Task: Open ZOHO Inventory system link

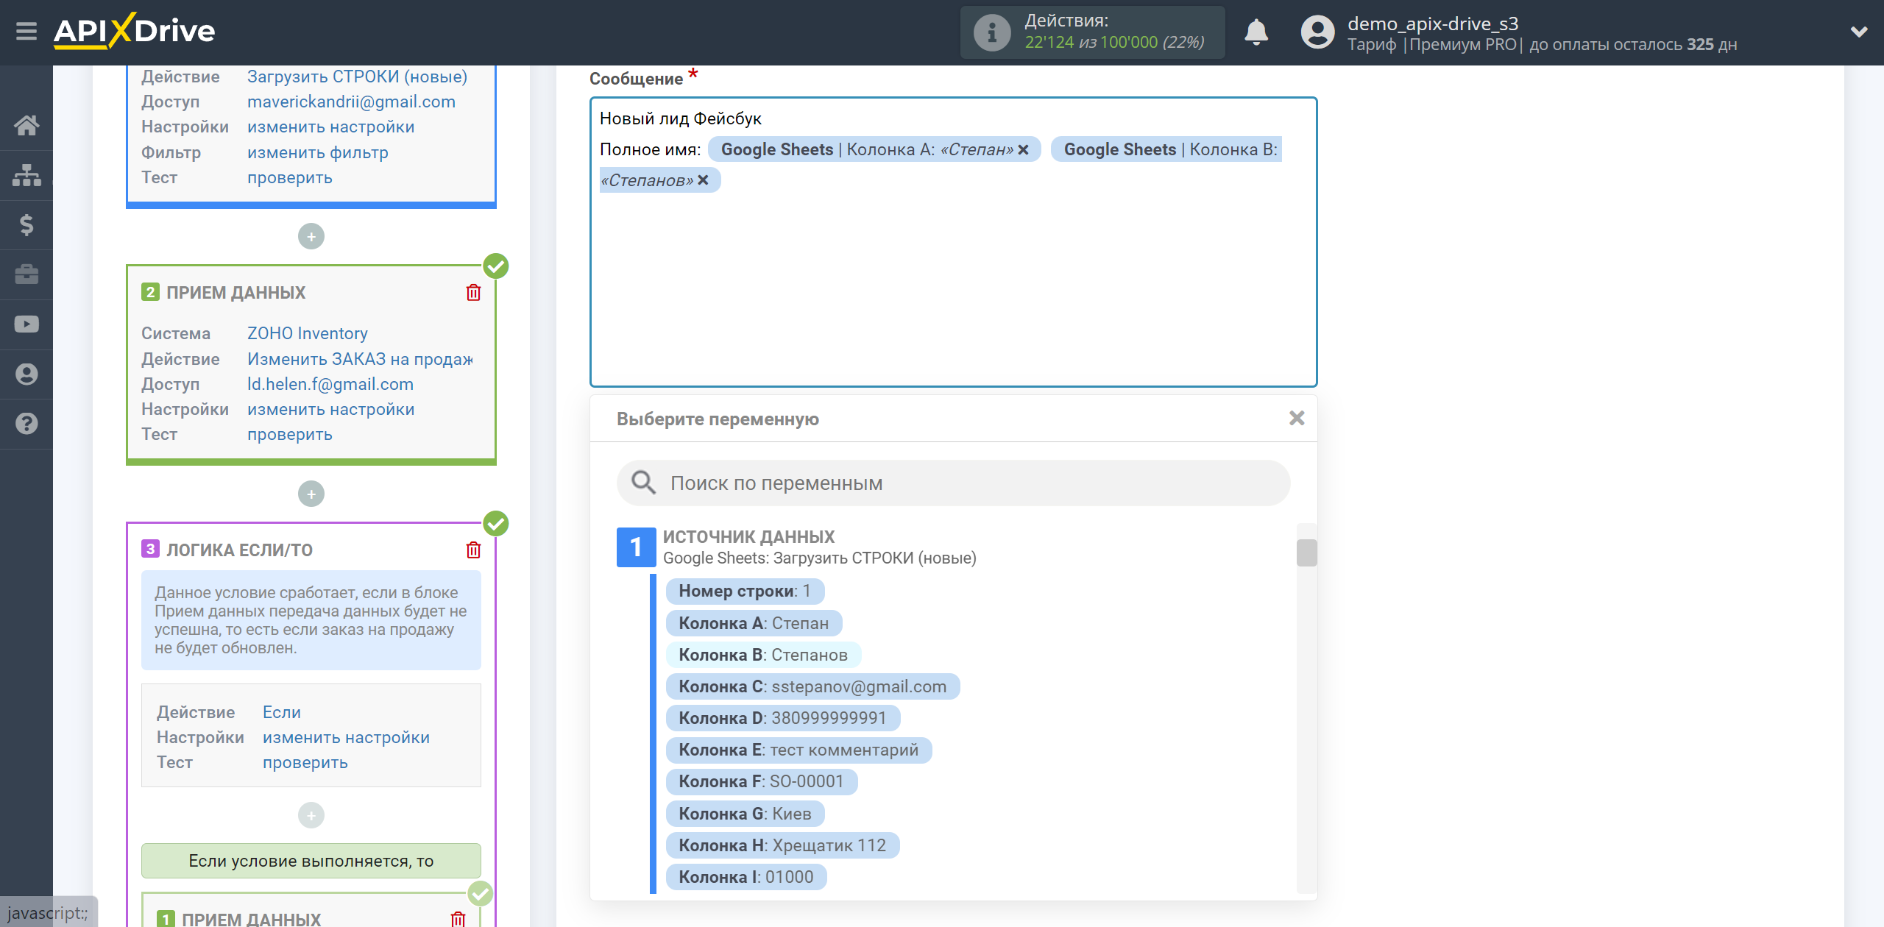Action: point(308,333)
